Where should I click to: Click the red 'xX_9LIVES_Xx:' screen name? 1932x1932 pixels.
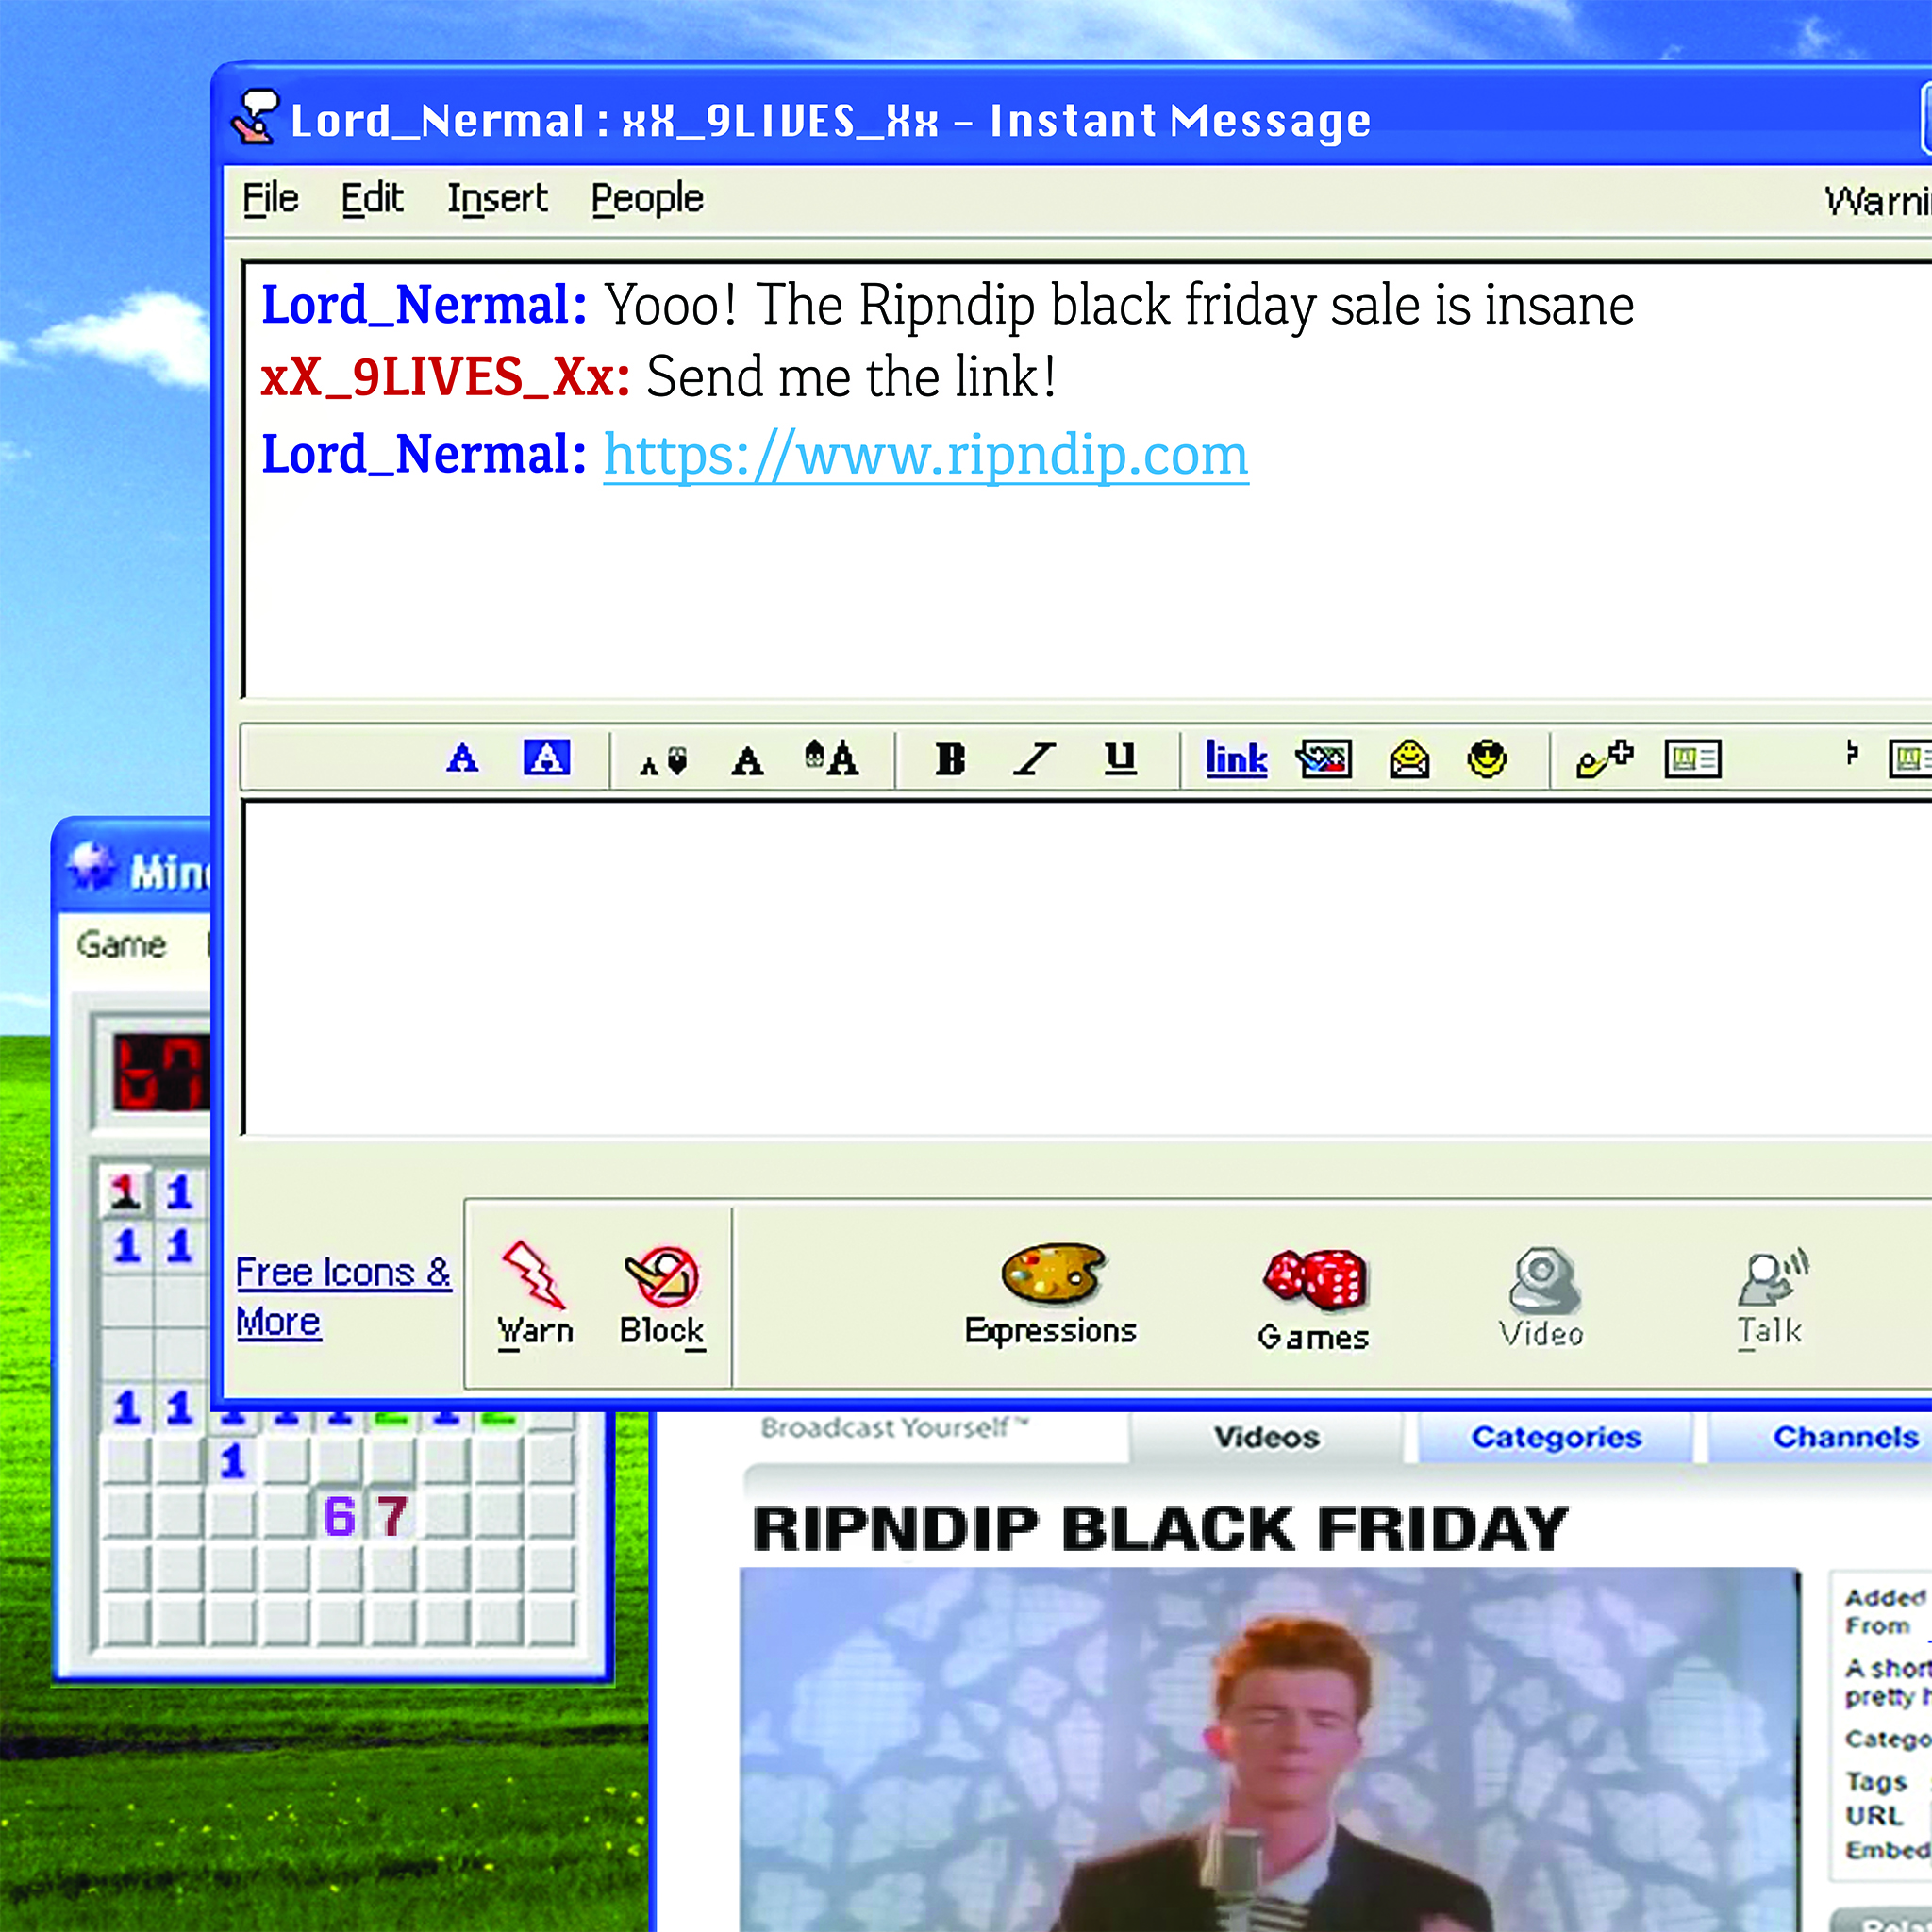pyautogui.click(x=445, y=377)
